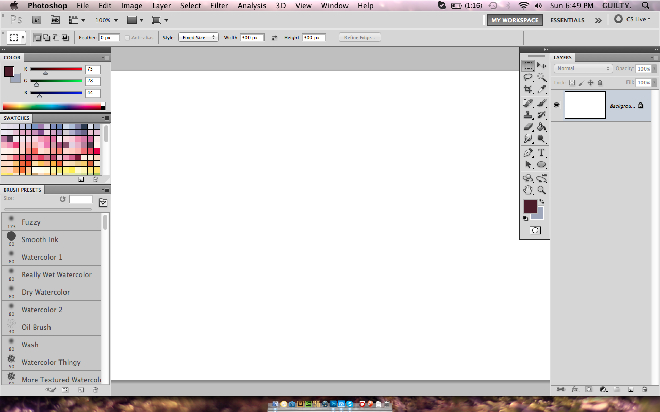Select the Move tool
Screen dimensions: 660x412
(x=541, y=65)
